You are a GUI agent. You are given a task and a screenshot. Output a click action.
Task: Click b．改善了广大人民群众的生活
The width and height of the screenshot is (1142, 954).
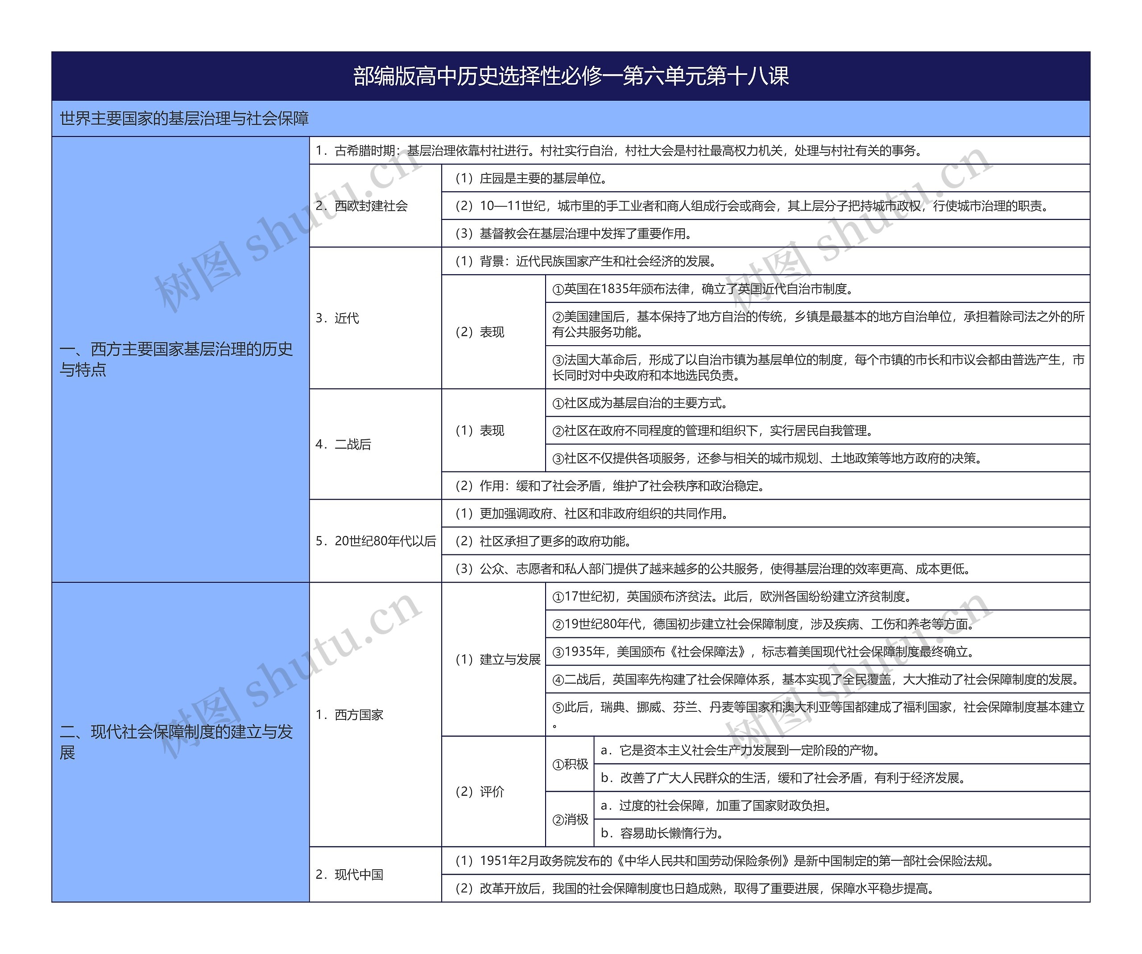(842, 778)
